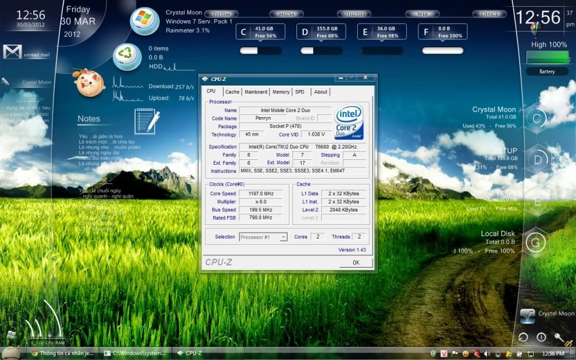Image resolution: width=576 pixels, height=360 pixels.
Task: Open the Chrome taskbar button
Action: coord(63,353)
